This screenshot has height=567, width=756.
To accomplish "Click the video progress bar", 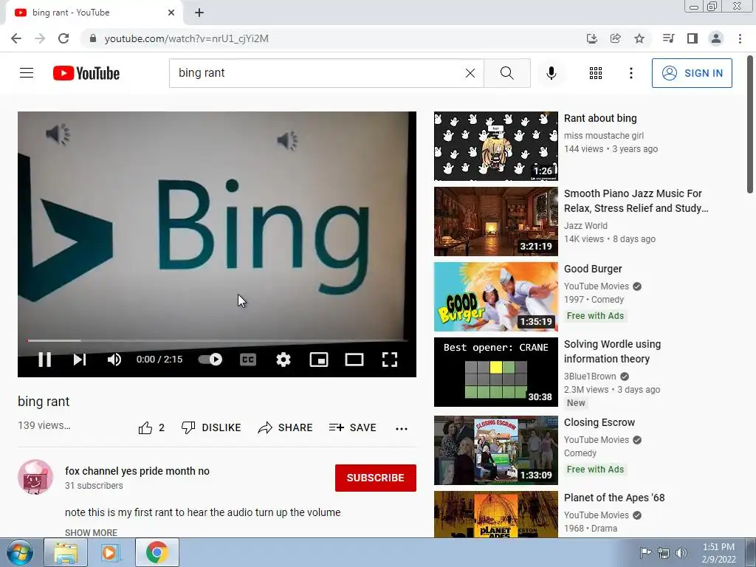I will point(217,340).
